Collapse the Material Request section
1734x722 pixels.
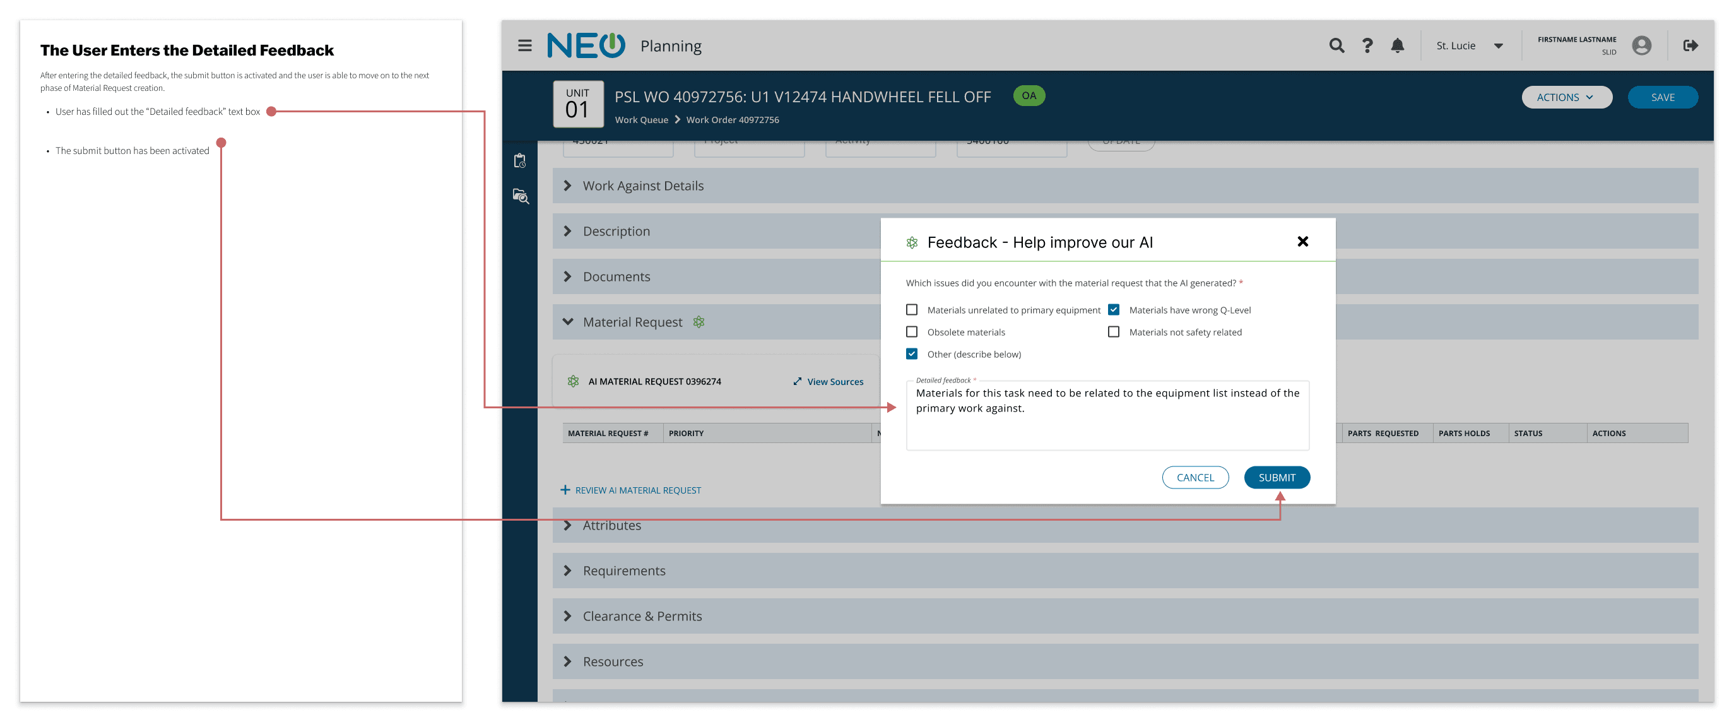(x=567, y=322)
